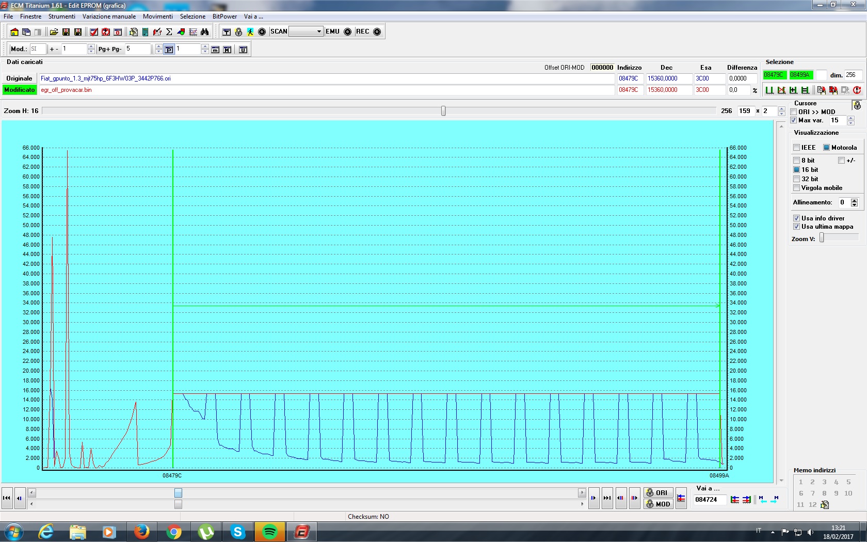Open Google Chrome from the taskbar
The height and width of the screenshot is (542, 867).
coord(174,532)
